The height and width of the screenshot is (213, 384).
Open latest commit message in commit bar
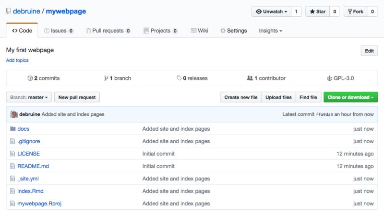pyautogui.click(x=73, y=114)
